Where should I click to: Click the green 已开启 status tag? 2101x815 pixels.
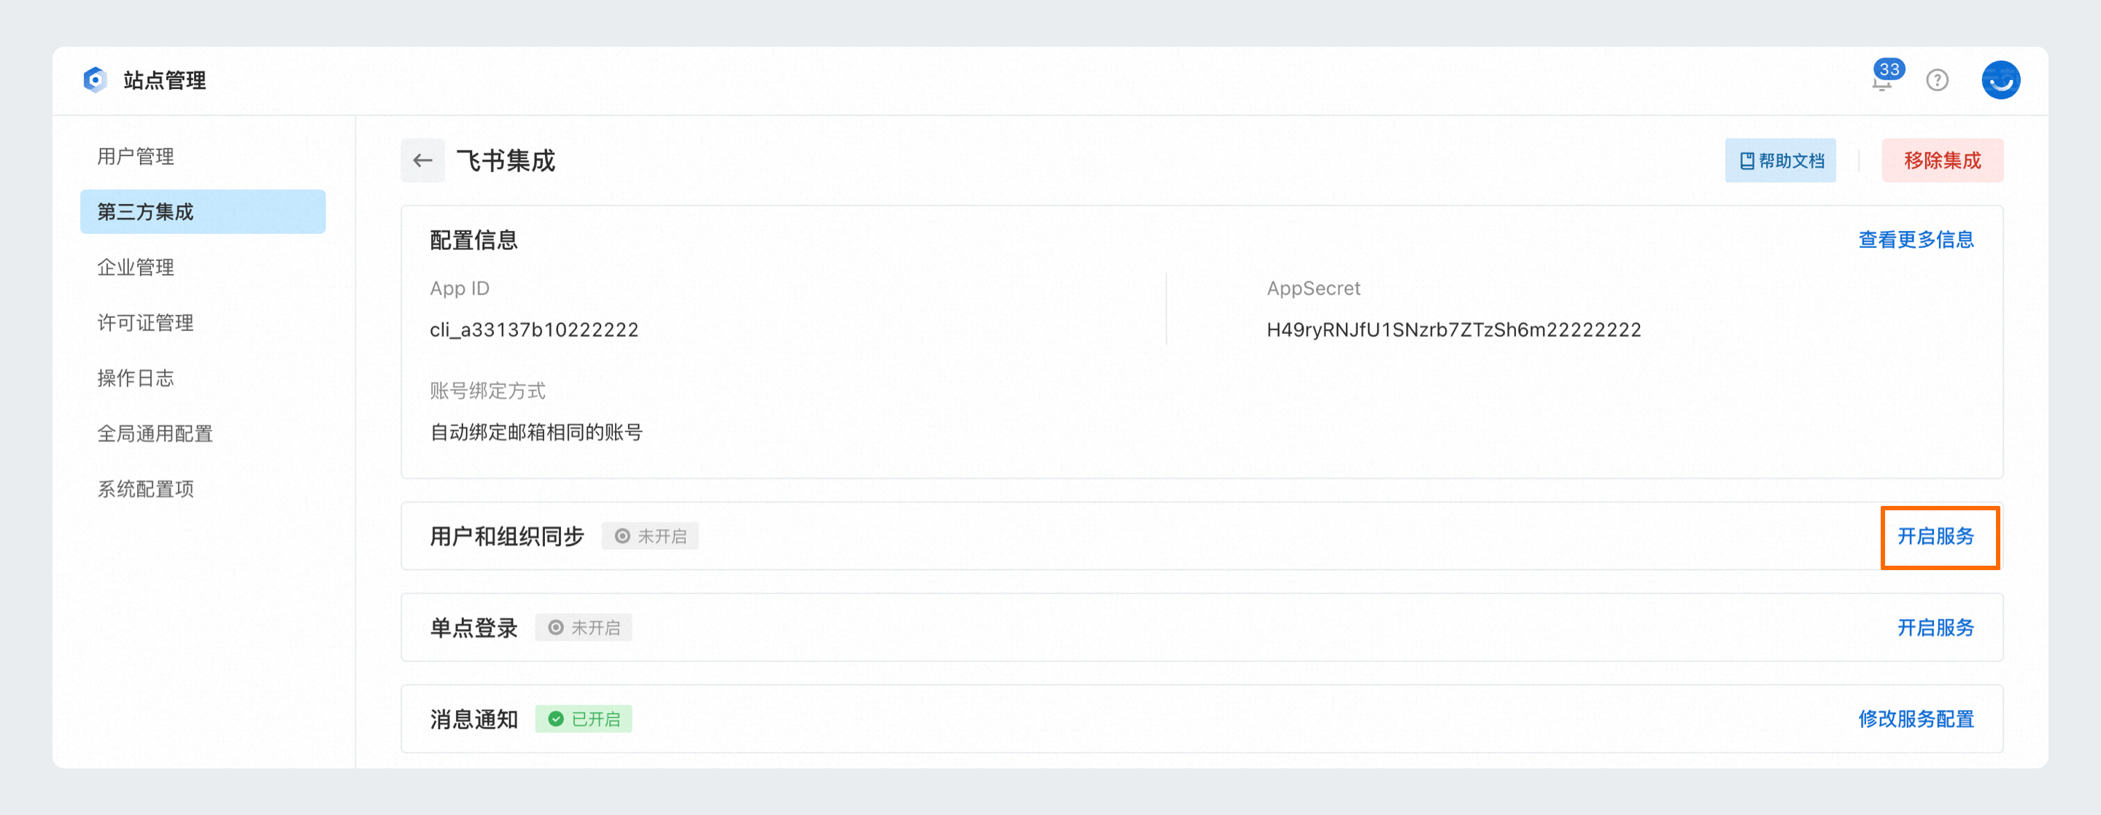[x=583, y=719]
